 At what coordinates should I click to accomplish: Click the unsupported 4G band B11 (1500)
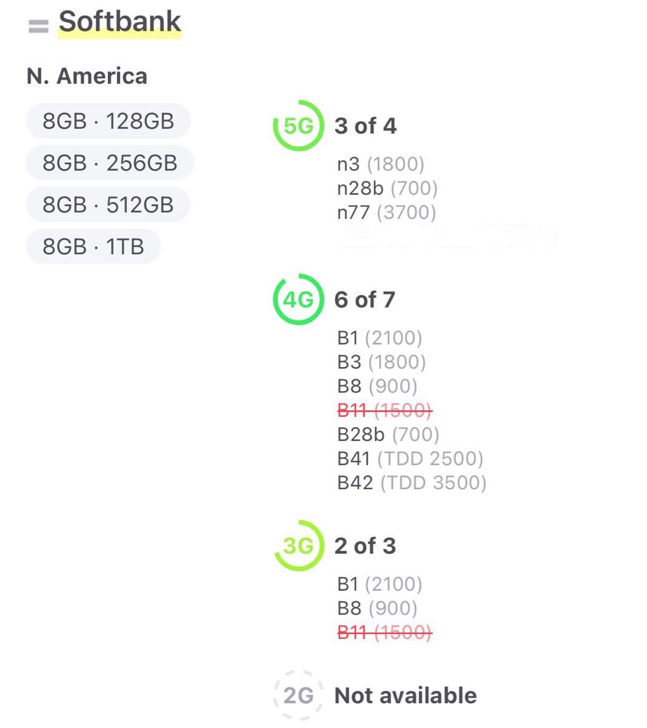(x=384, y=410)
